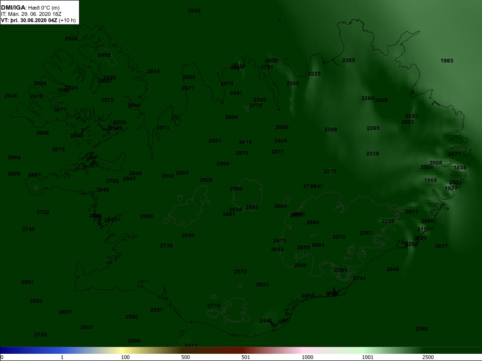Click the map value 2305
This screenshot has height=361, width=482.
point(348,60)
